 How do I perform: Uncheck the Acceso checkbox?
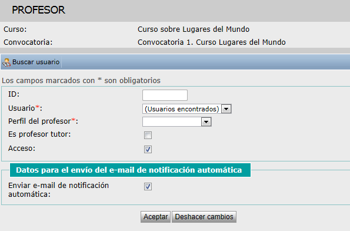coord(148,149)
